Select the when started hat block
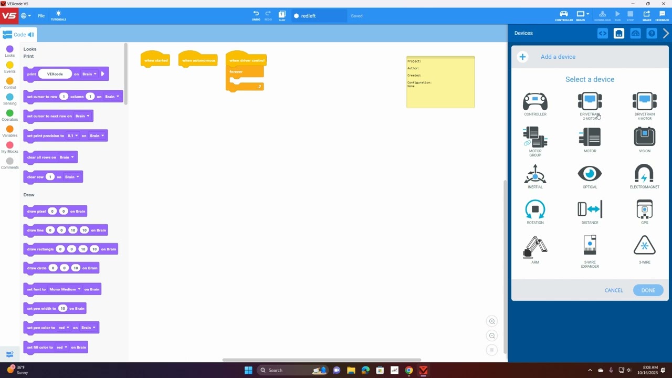The width and height of the screenshot is (672, 378). [155, 59]
